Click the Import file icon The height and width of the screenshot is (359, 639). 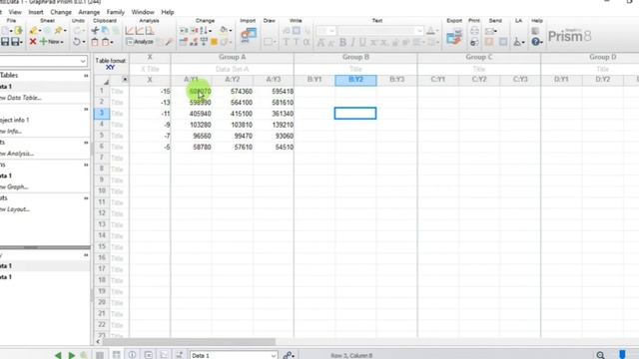coord(249,36)
